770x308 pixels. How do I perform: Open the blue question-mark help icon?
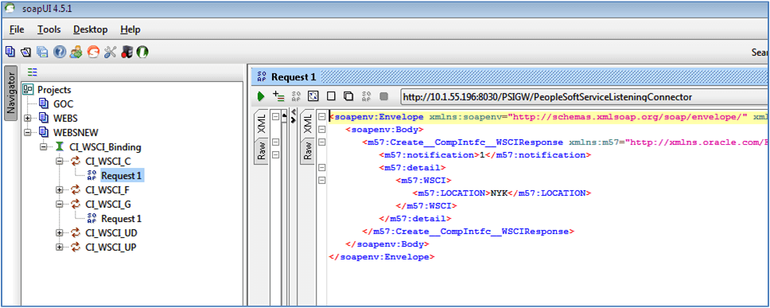[x=60, y=52]
